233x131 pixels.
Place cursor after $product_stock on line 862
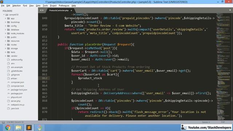[x=102, y=78]
